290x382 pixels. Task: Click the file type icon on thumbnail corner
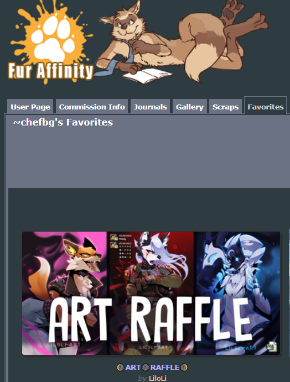click(272, 347)
